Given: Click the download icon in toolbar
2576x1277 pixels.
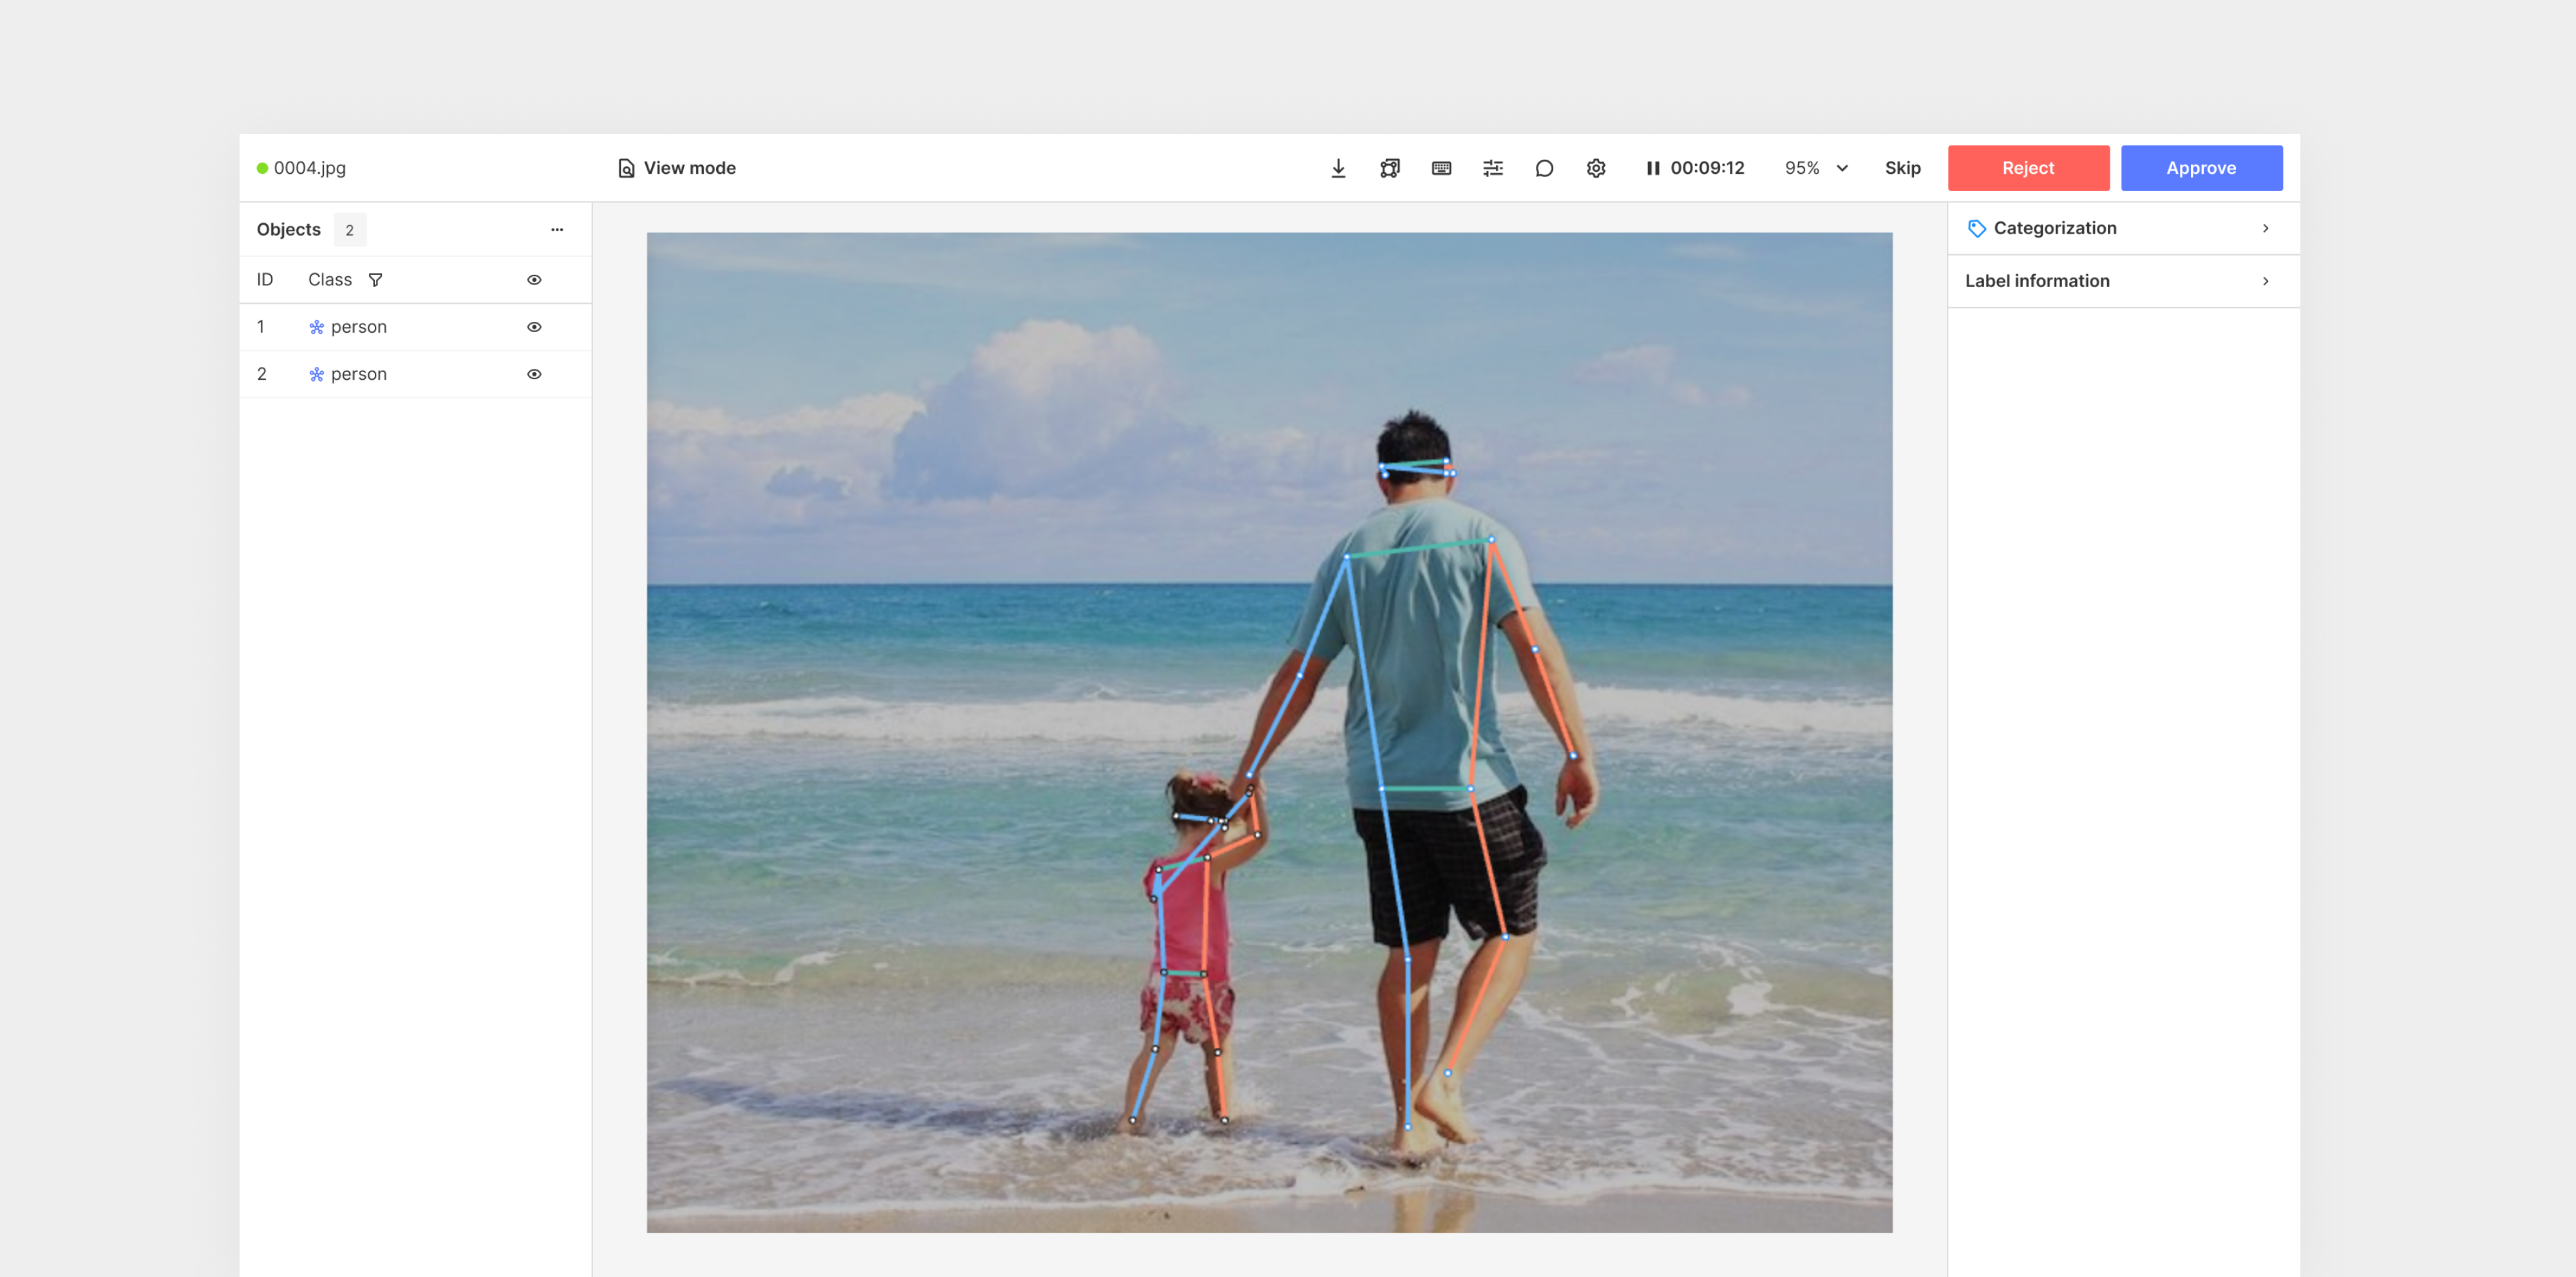Looking at the screenshot, I should click(x=1338, y=168).
